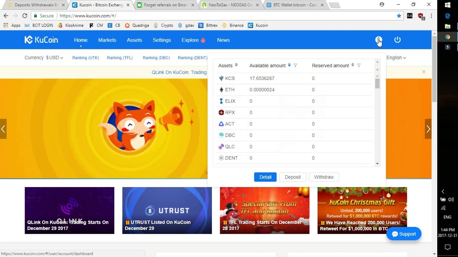This screenshot has width=458, height=257.
Task: Click the KuCoin logo in header
Action: (x=41, y=40)
